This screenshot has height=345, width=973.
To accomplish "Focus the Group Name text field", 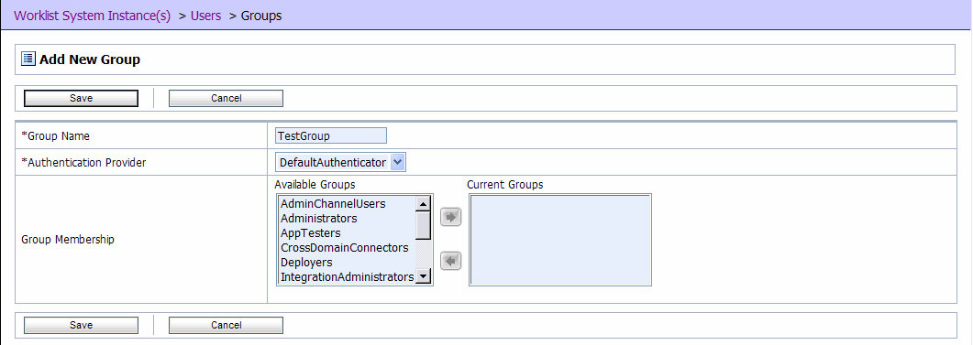I will tap(331, 135).
